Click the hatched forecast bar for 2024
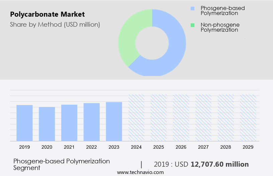The image size is (273, 176). pos(136,117)
